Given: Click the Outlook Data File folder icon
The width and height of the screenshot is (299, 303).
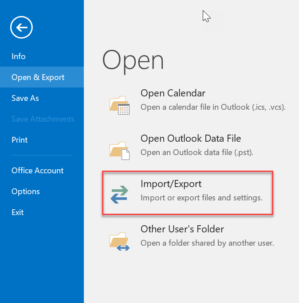Looking at the screenshot, I should [119, 150].
